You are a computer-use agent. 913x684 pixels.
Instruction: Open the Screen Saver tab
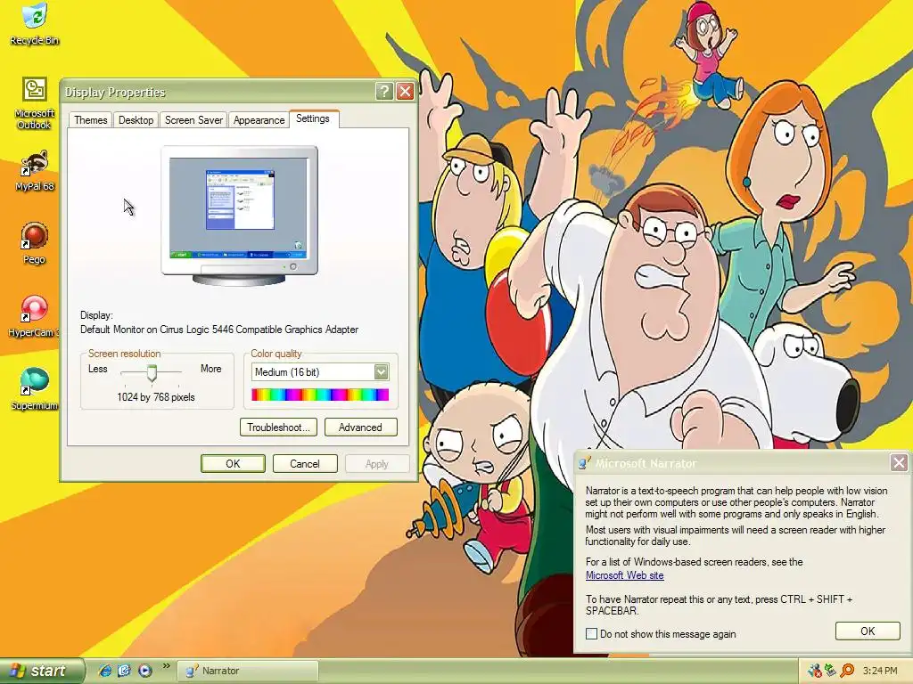pyautogui.click(x=193, y=120)
